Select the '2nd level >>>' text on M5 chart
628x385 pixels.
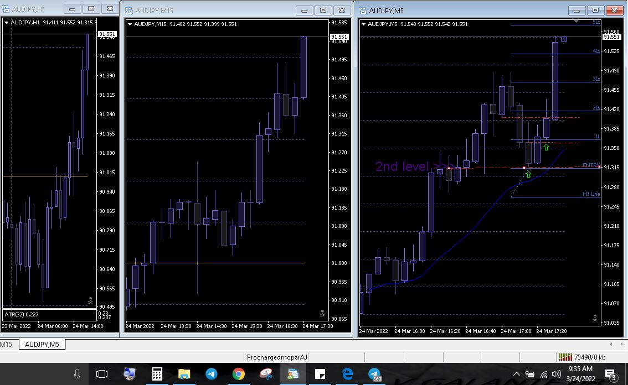coord(415,166)
